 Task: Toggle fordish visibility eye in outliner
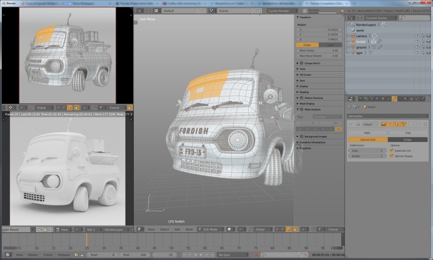tap(417, 41)
